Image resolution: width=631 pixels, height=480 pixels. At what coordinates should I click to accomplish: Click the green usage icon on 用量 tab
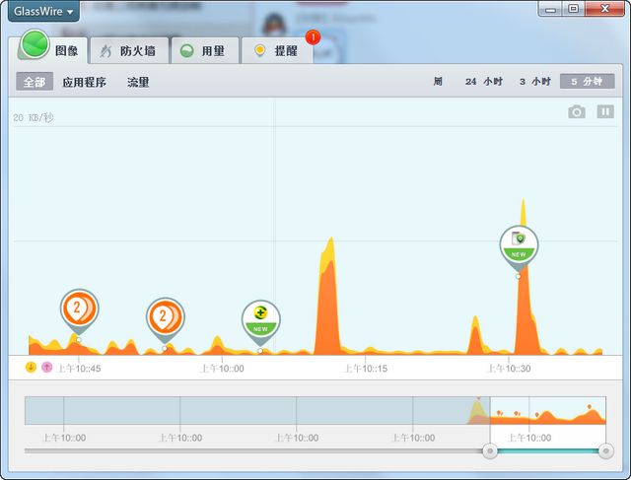click(x=186, y=51)
